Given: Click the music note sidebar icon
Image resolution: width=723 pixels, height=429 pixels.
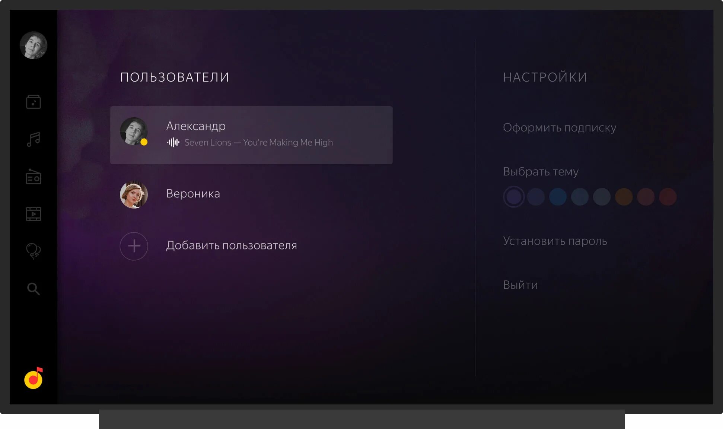Looking at the screenshot, I should [x=34, y=139].
